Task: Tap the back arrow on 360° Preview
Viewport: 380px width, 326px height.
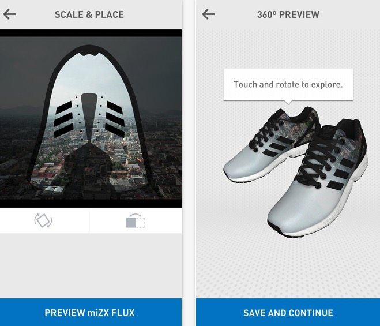Action: pyautogui.click(x=208, y=14)
